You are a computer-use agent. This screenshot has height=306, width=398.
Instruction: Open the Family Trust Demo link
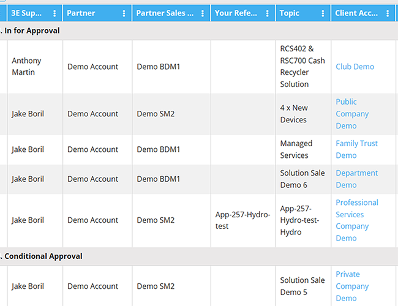click(x=356, y=149)
